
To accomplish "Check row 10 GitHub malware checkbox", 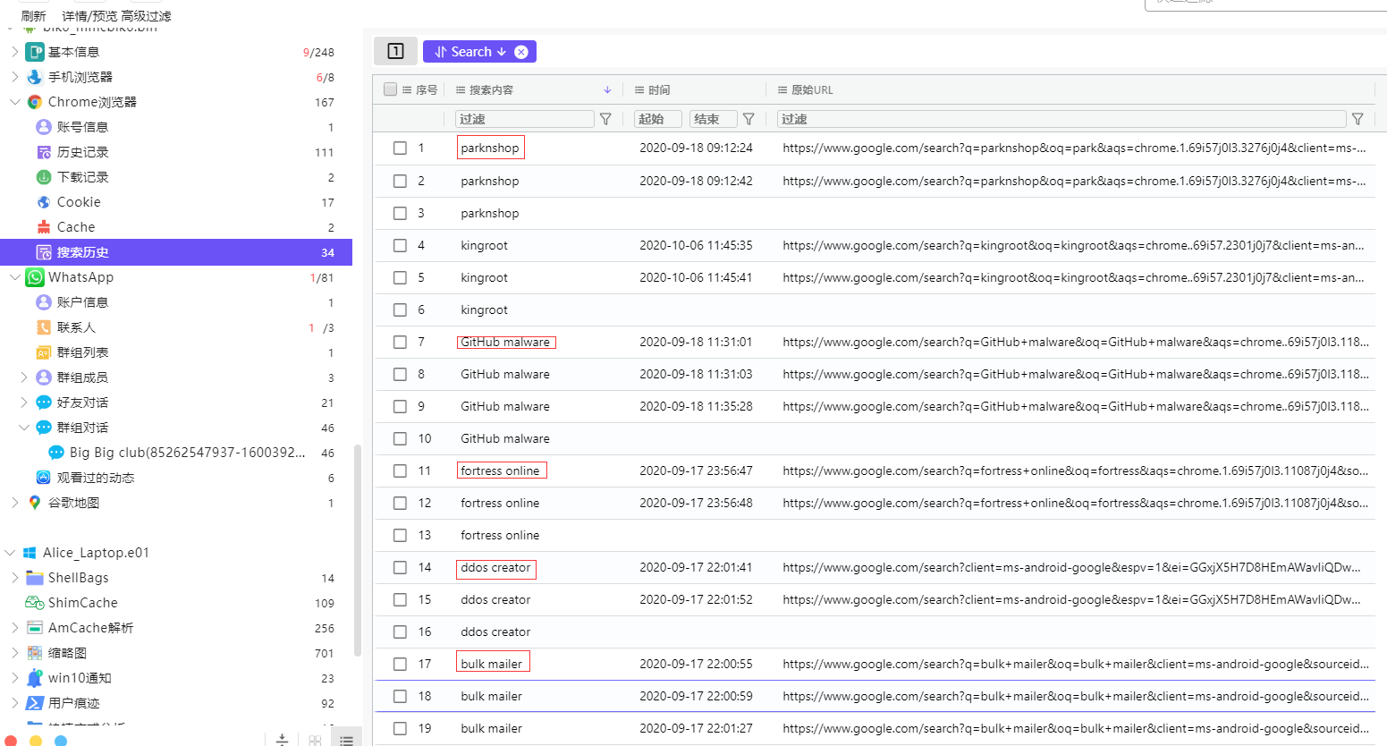I will point(400,438).
